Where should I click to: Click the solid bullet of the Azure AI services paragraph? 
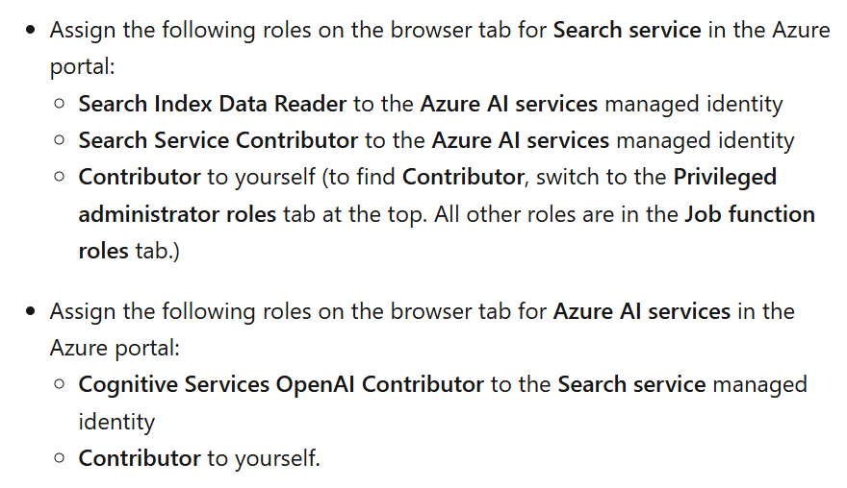point(30,311)
